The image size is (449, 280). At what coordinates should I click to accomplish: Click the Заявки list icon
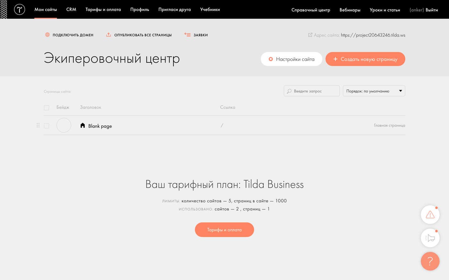coord(187,35)
